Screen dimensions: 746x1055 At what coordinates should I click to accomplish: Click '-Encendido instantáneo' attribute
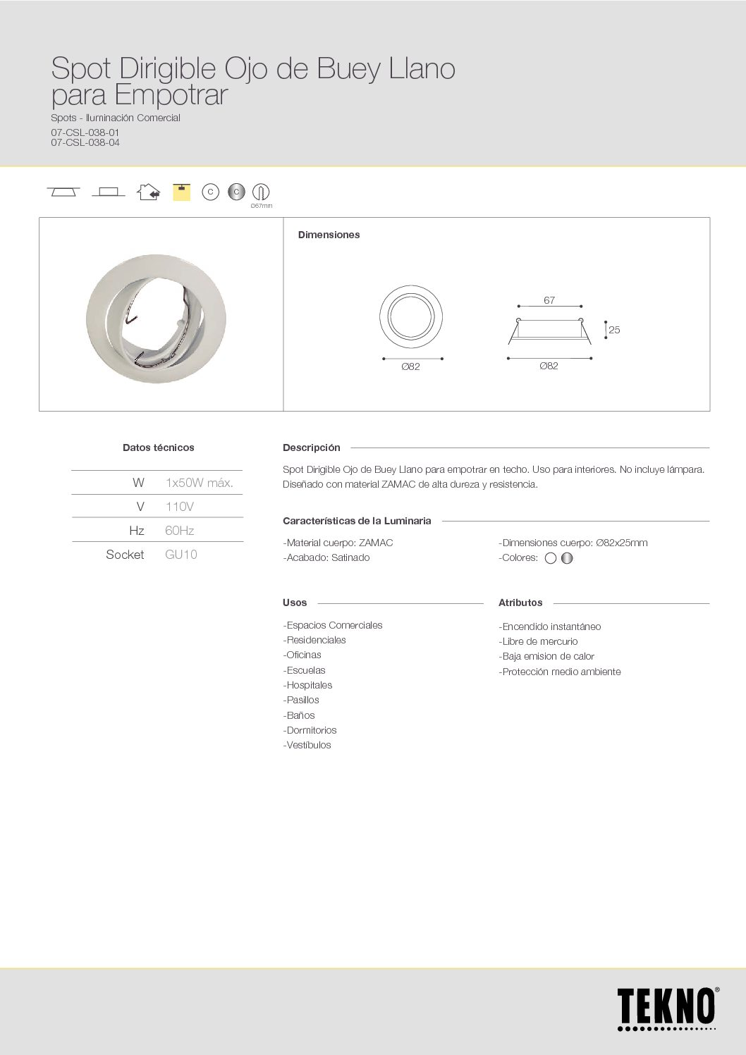click(x=550, y=627)
